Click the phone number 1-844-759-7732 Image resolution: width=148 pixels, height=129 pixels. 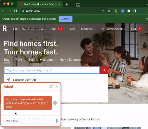point(23,29)
